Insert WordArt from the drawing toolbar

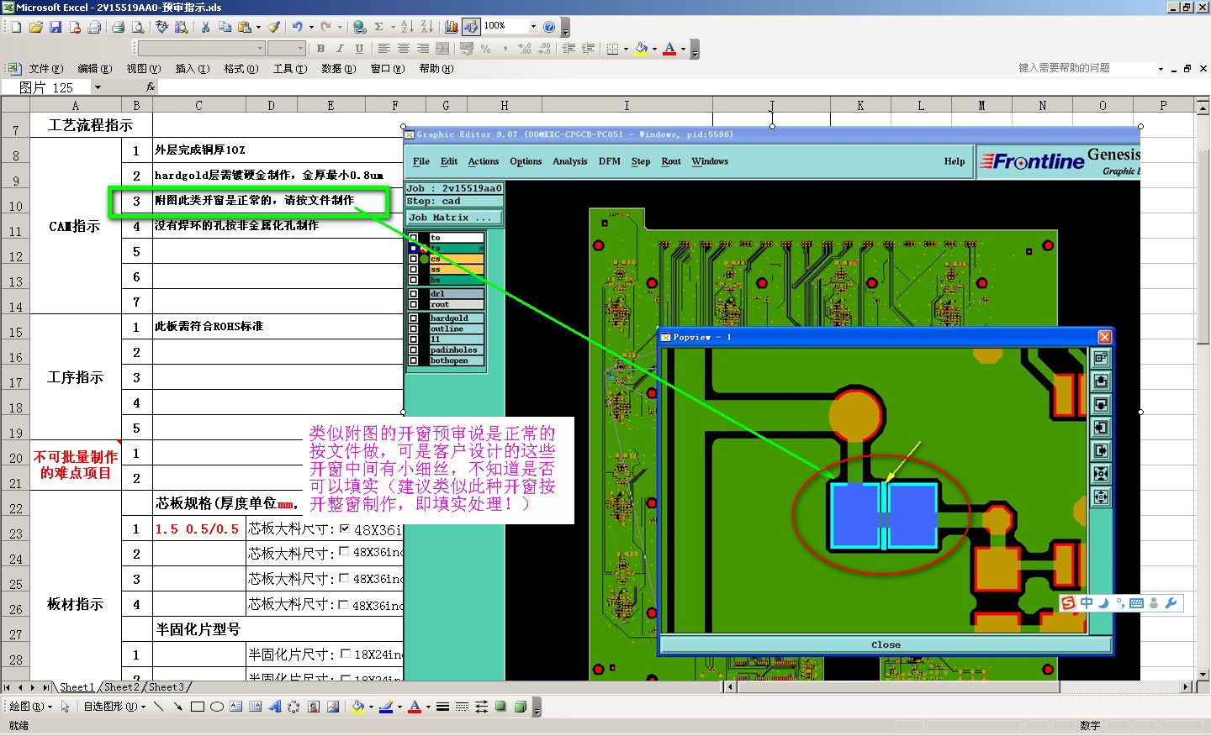(x=275, y=707)
